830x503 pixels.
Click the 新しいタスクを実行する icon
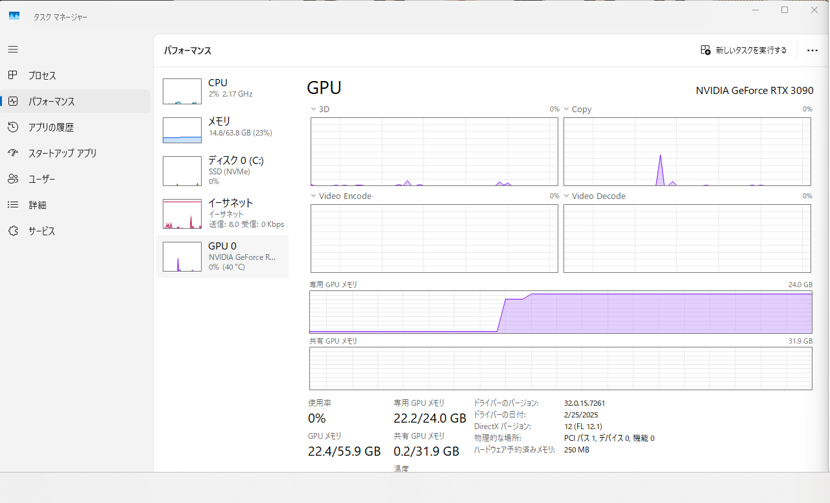[705, 50]
